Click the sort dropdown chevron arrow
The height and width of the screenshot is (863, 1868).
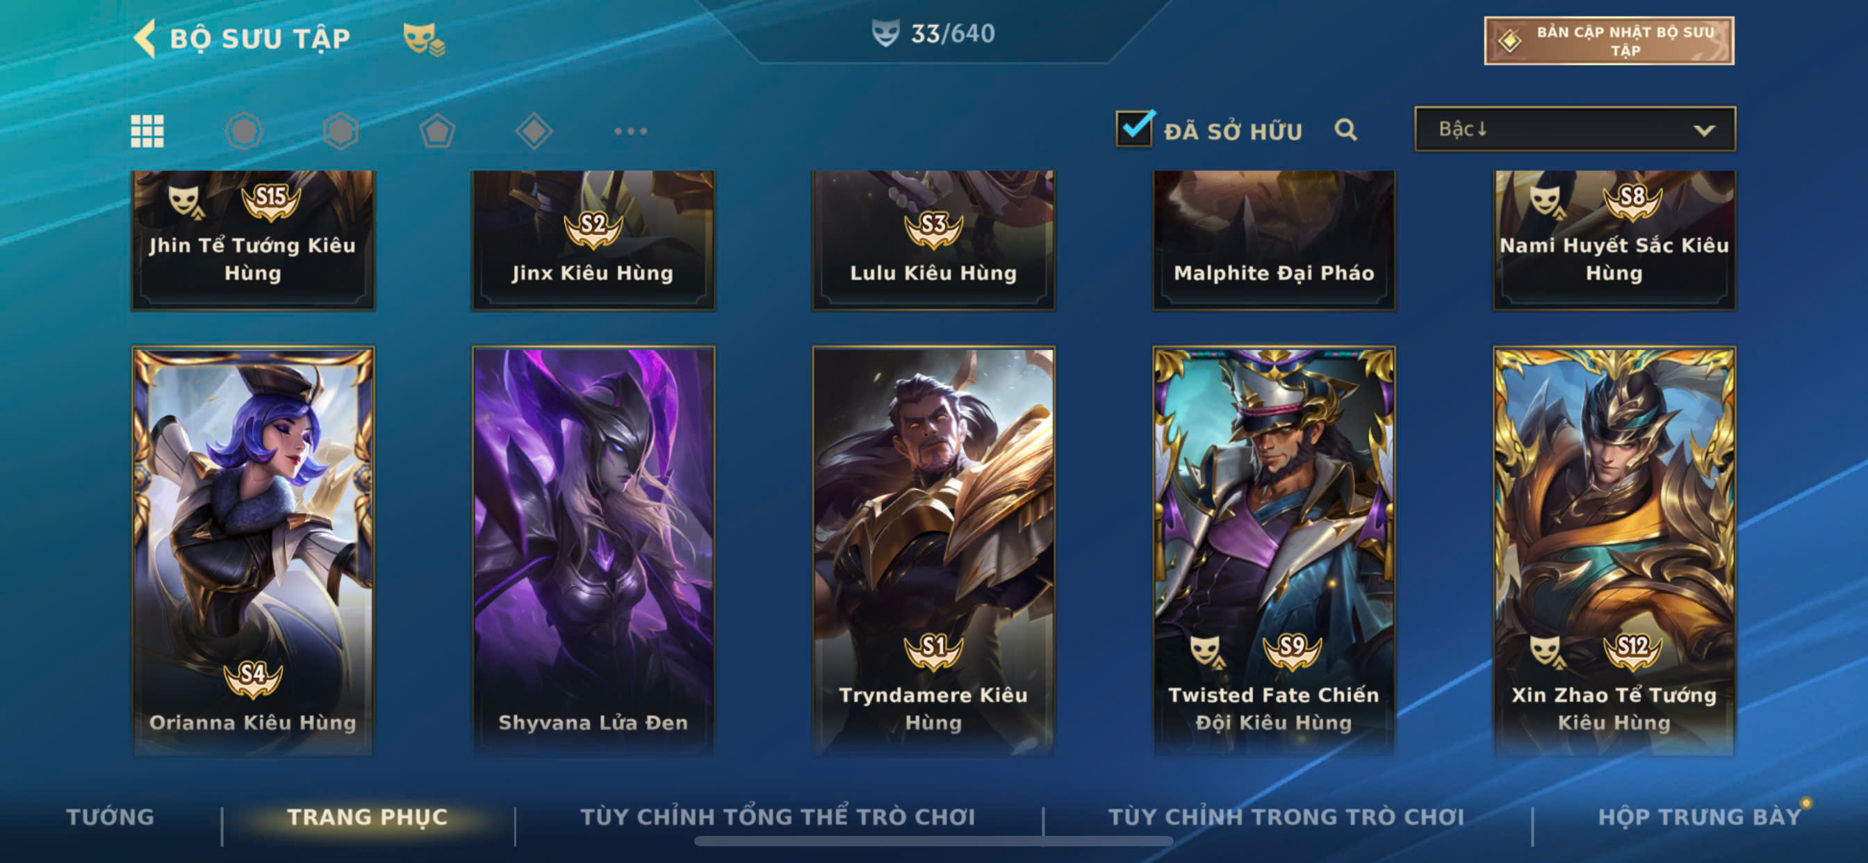tap(1704, 131)
